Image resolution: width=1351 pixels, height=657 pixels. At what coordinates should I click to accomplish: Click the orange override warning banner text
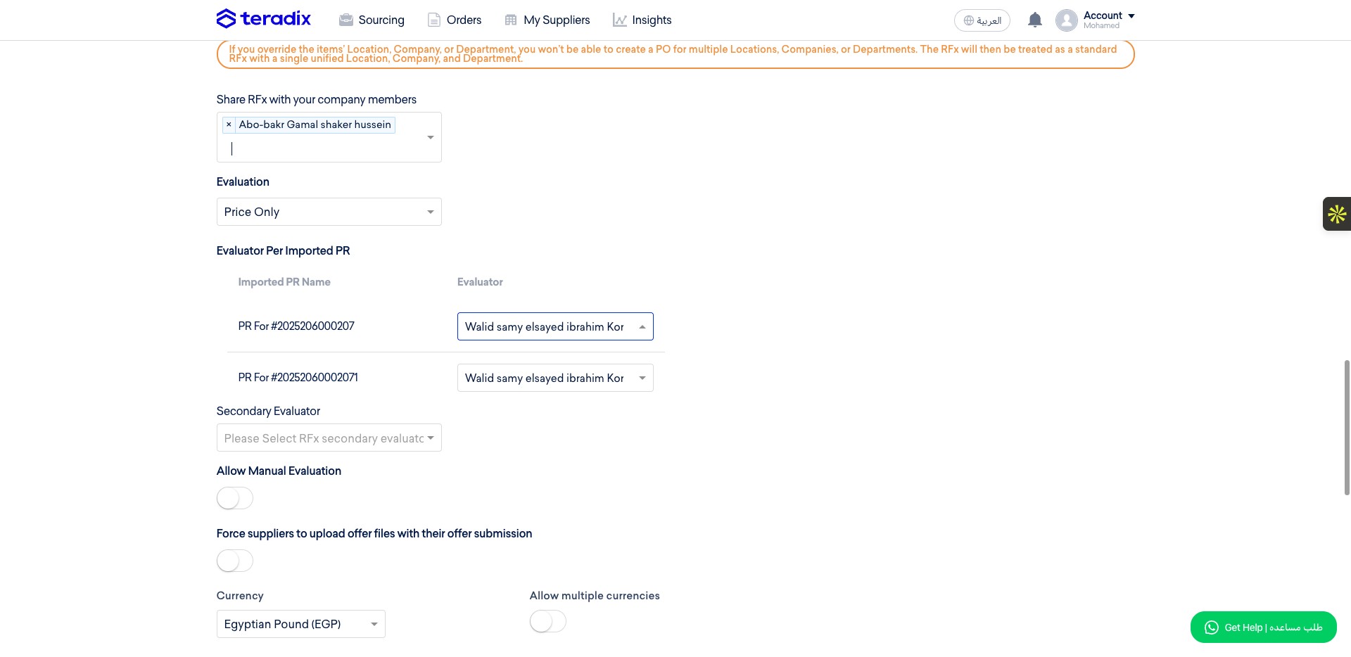[x=673, y=53]
